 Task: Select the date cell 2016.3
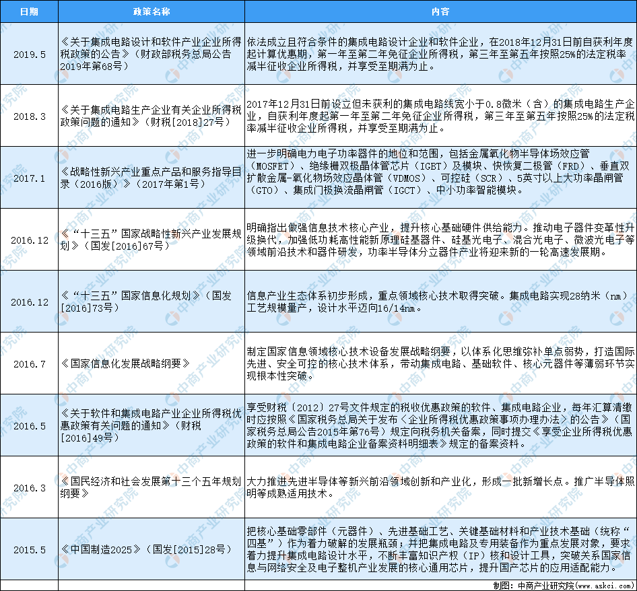[x=29, y=487]
